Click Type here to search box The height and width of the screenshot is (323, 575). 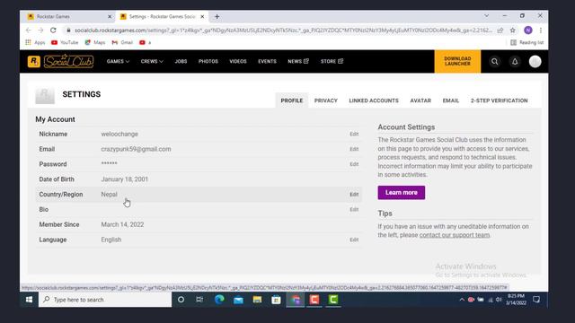[105, 300]
